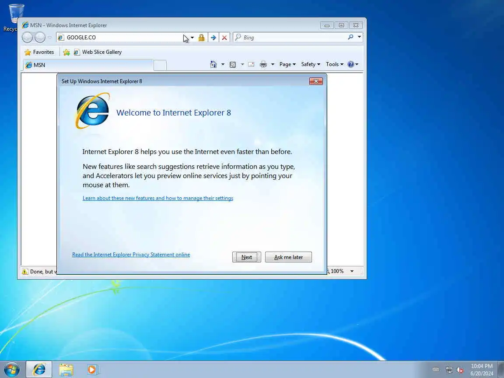This screenshot has height=378, width=504.
Task: Open the Safety menu
Action: [311, 64]
